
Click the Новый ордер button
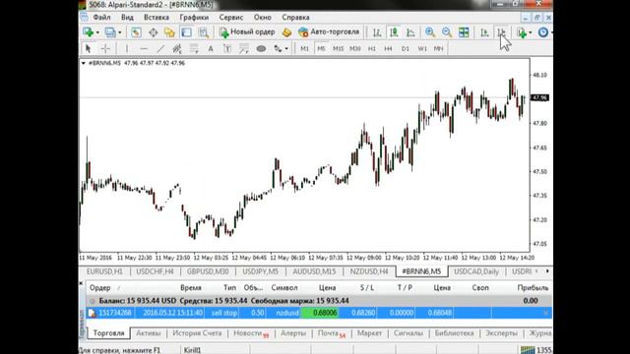click(x=247, y=32)
